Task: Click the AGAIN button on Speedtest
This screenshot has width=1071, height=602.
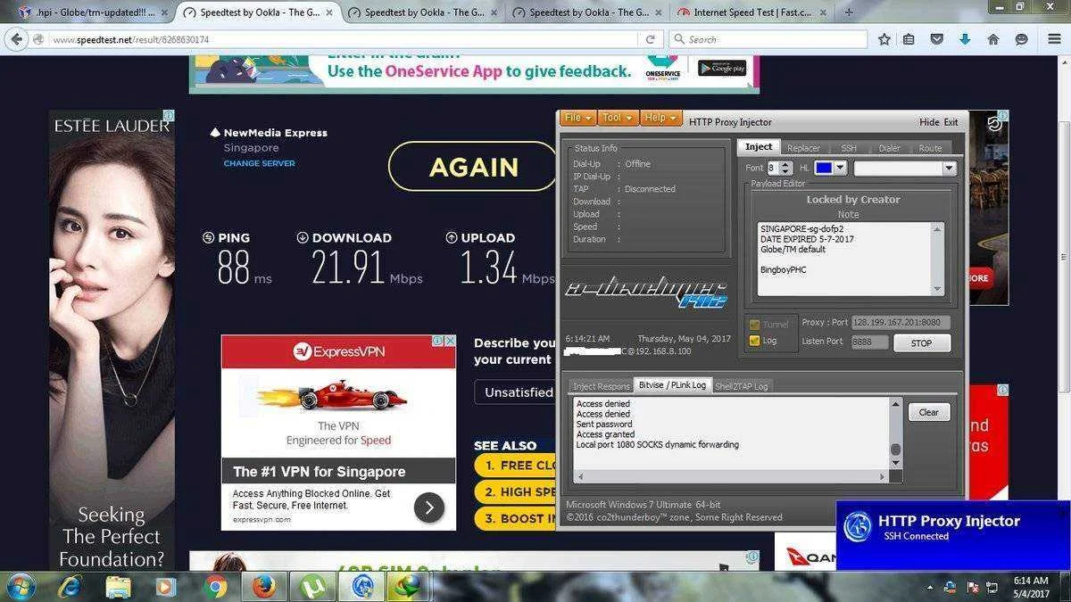Action: tap(474, 167)
